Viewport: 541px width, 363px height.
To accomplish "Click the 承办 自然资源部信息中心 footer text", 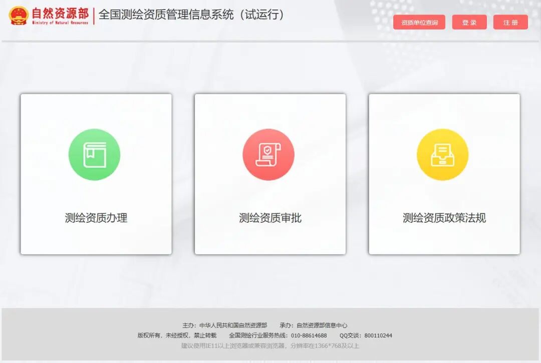I will coord(313,325).
